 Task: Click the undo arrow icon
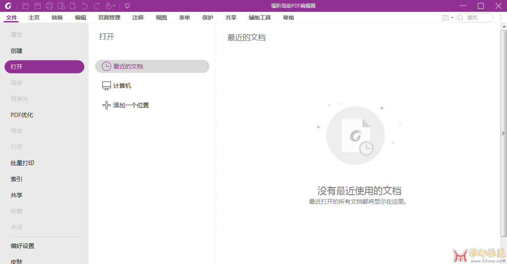point(85,6)
